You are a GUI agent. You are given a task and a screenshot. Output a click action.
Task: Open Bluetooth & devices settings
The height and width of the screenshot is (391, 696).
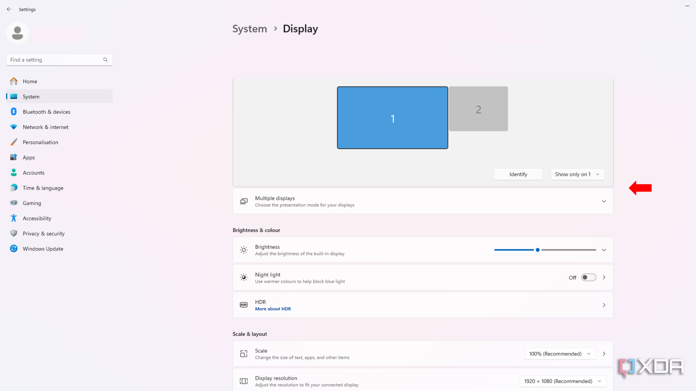point(46,112)
